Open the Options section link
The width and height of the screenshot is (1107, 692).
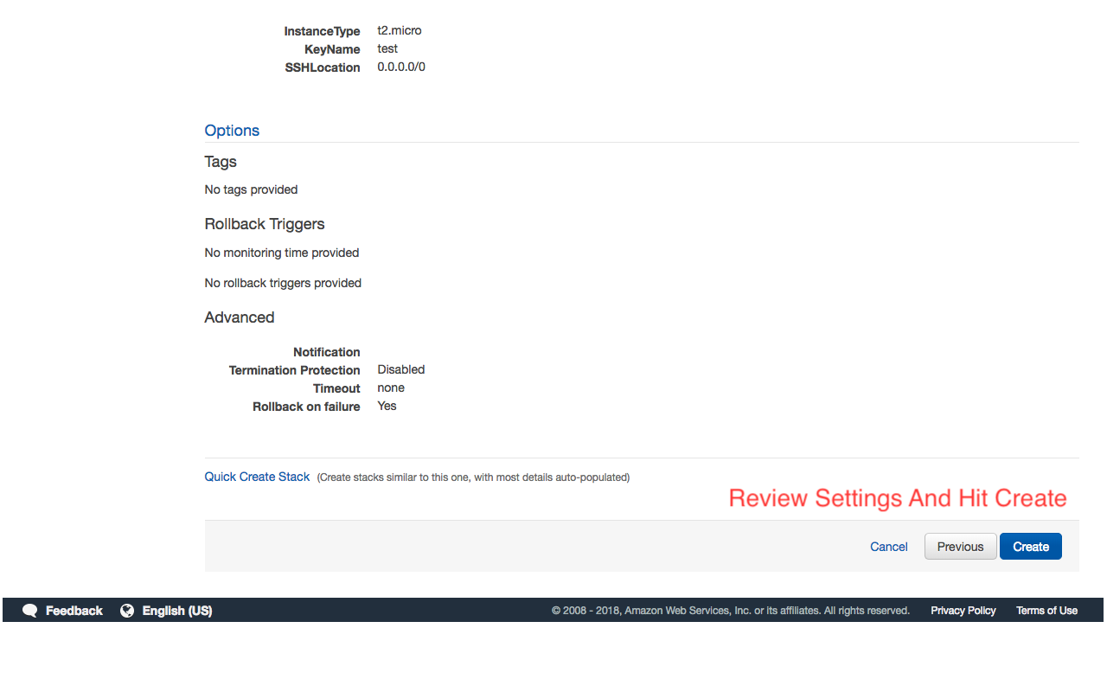[232, 131]
